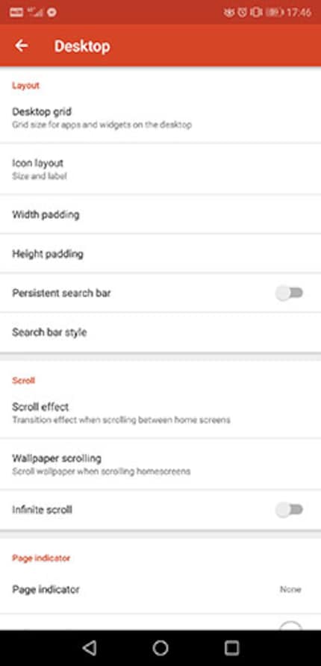
Task: Turn on Infinite scroll toggle
Action: tap(289, 510)
